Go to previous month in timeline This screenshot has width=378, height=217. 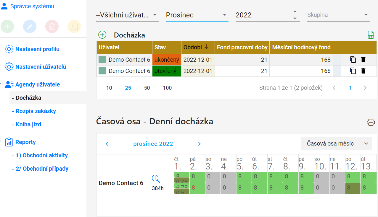[107, 144]
